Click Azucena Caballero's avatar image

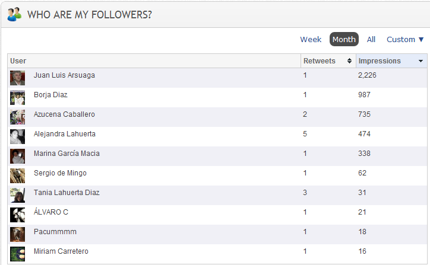(17, 117)
